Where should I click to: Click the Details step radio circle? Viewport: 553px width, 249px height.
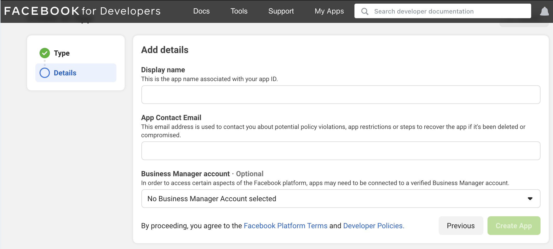[44, 73]
